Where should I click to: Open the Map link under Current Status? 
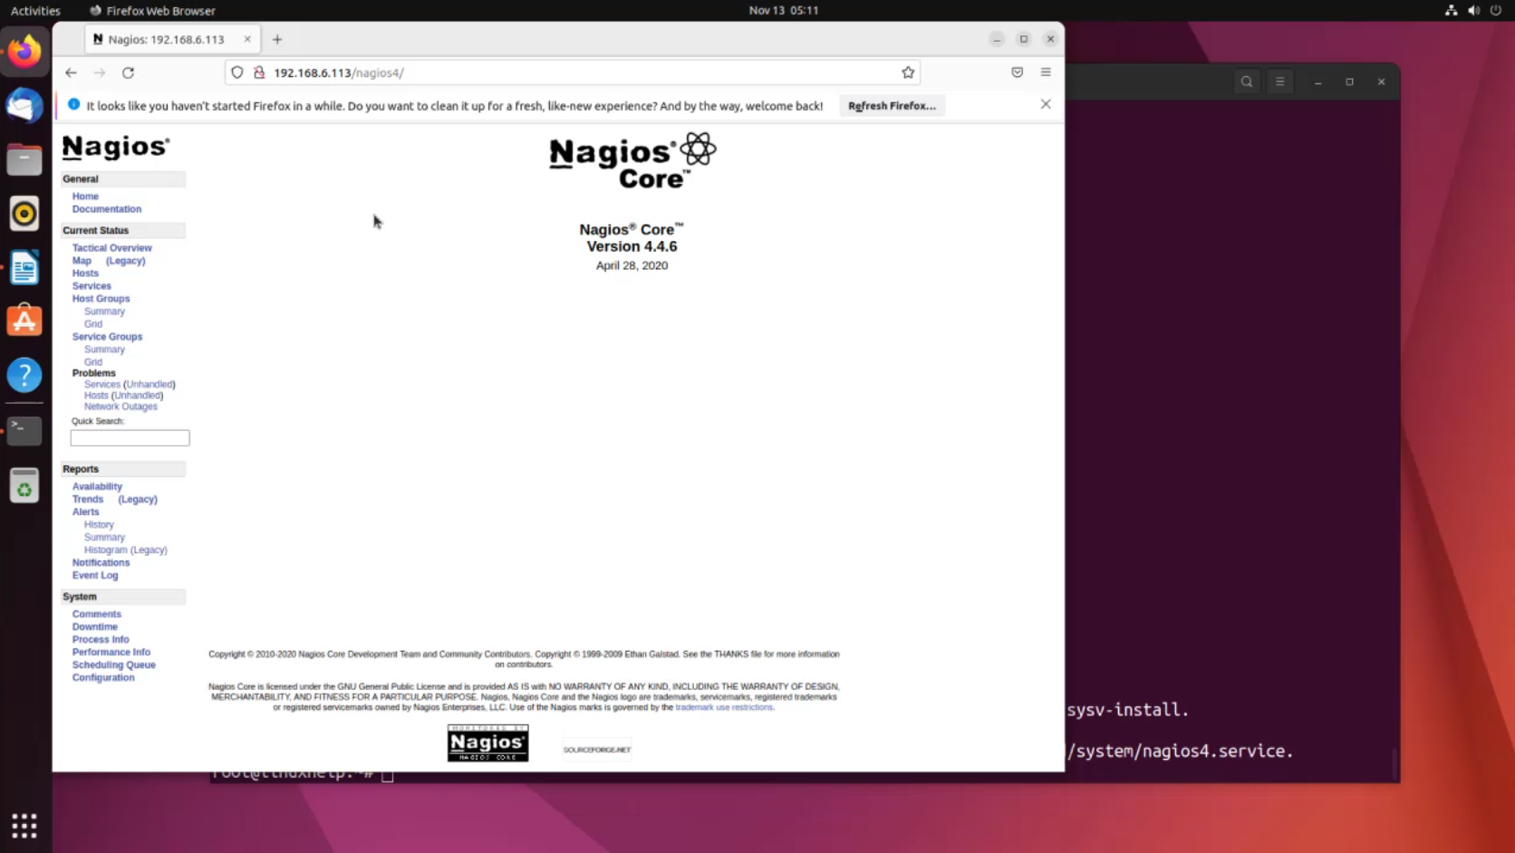[x=82, y=261]
